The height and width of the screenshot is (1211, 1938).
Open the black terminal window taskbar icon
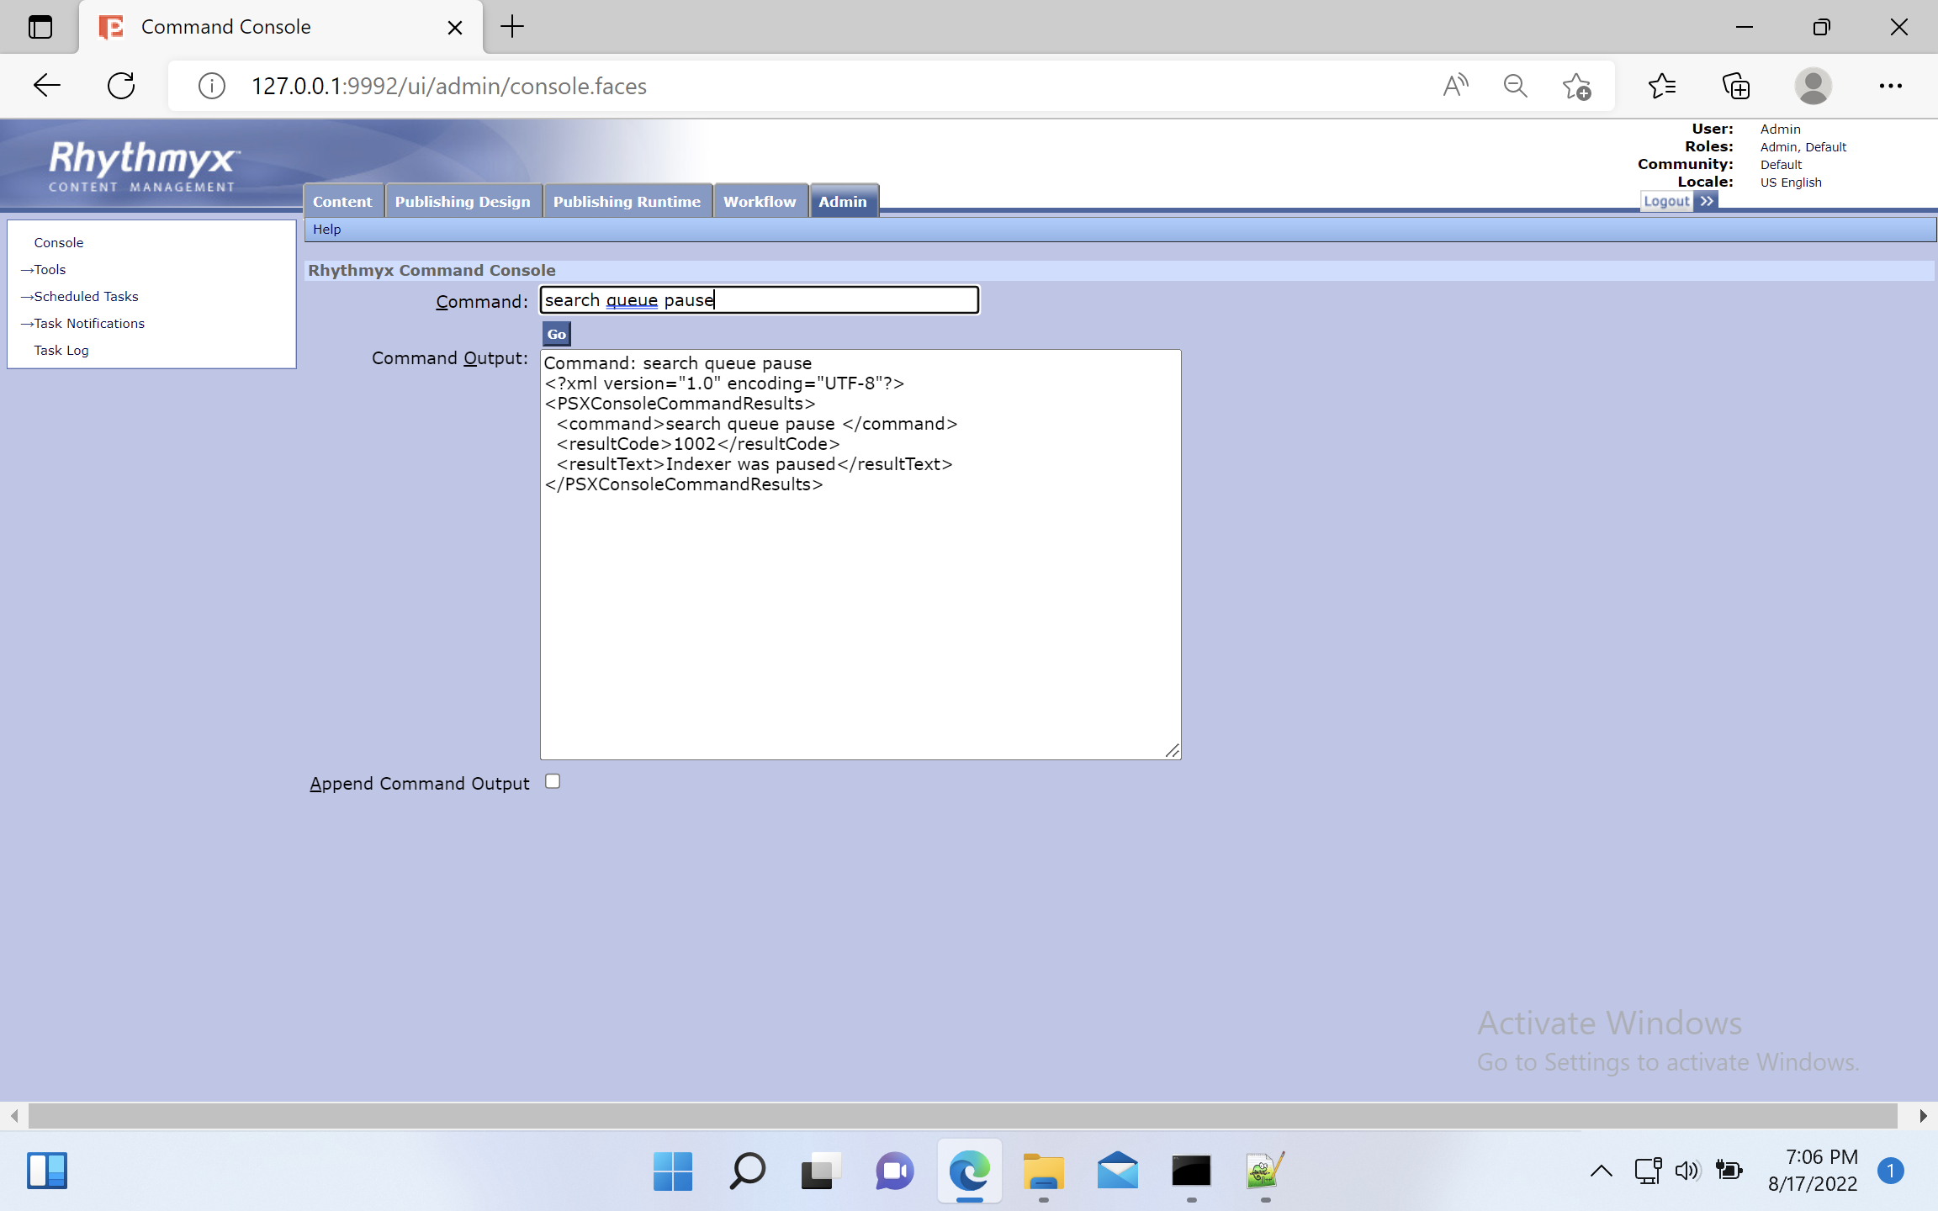1191,1171
